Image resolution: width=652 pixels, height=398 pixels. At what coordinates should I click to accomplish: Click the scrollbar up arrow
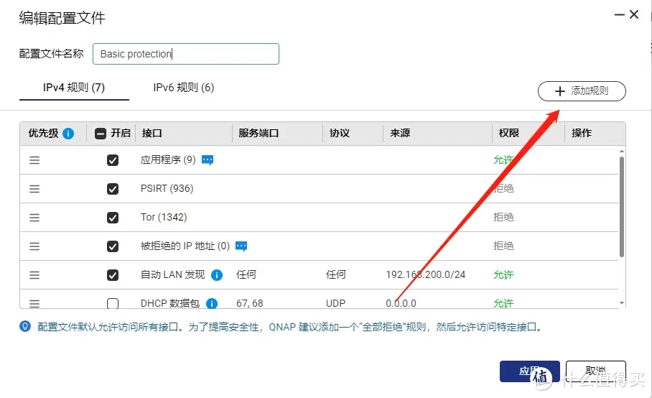tap(622, 152)
